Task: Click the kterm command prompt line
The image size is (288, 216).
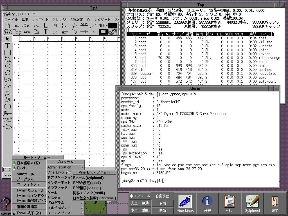Action: click(143, 181)
